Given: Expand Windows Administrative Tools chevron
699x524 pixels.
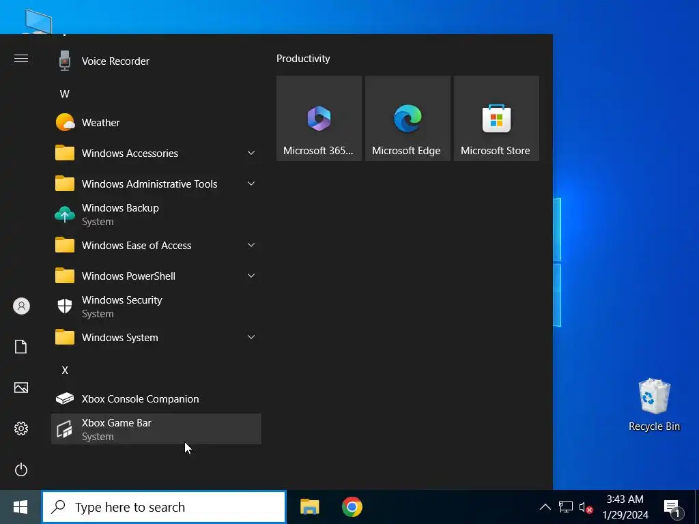Looking at the screenshot, I should 251,184.
